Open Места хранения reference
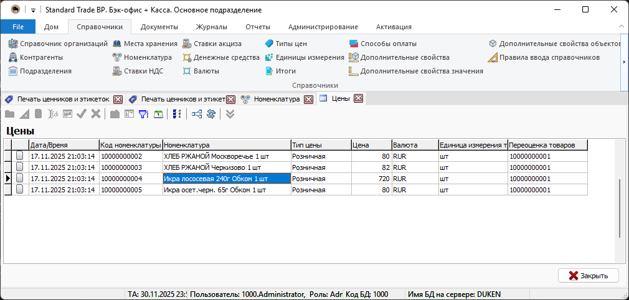The image size is (629, 300). (145, 44)
